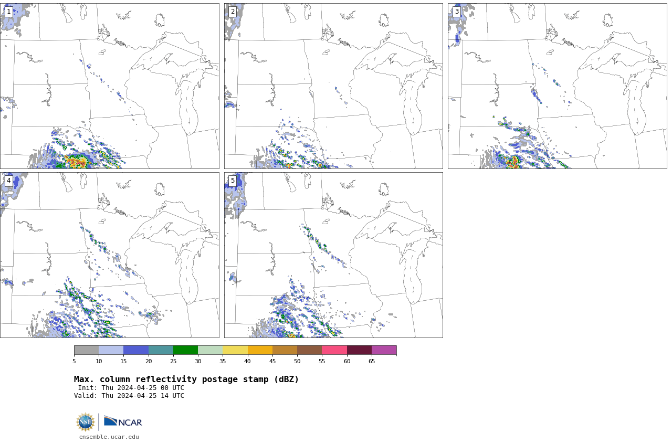Click the panel number 2 label
Screen dimensions: 672x443
[x=233, y=12]
